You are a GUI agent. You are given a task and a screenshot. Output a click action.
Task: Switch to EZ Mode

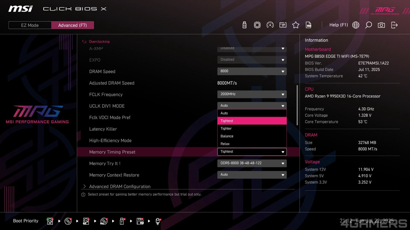[30, 25]
